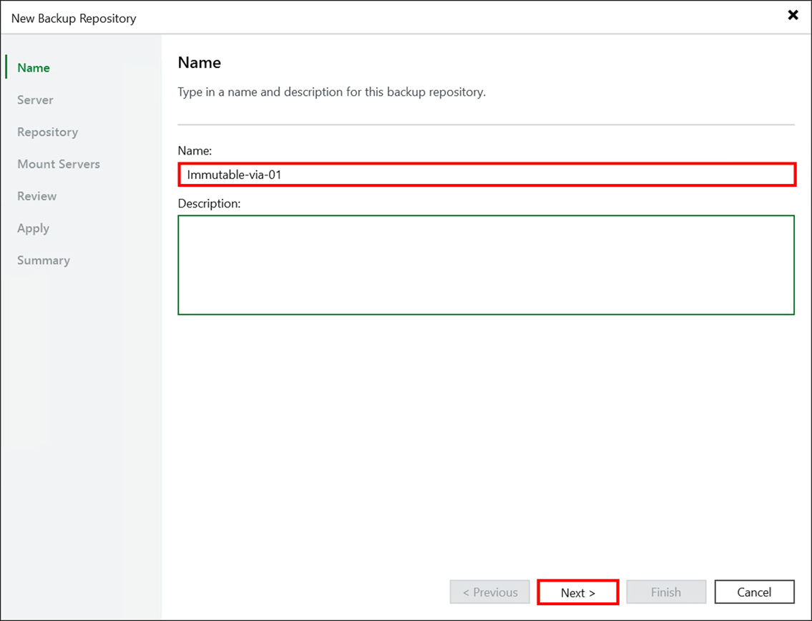Click the Finish button

[666, 592]
